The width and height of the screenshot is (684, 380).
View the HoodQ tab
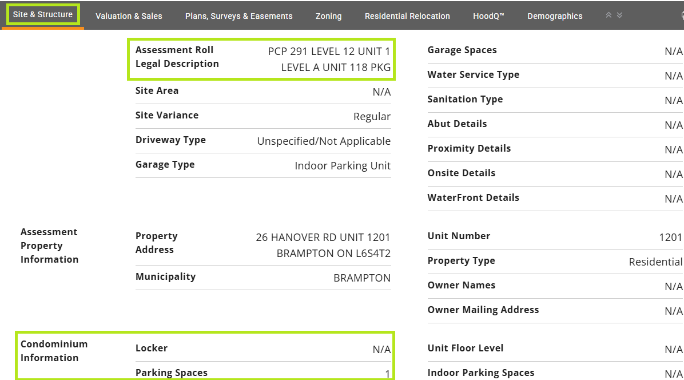[488, 16]
